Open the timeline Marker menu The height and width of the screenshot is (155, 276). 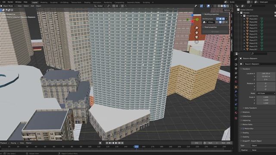tap(29, 143)
